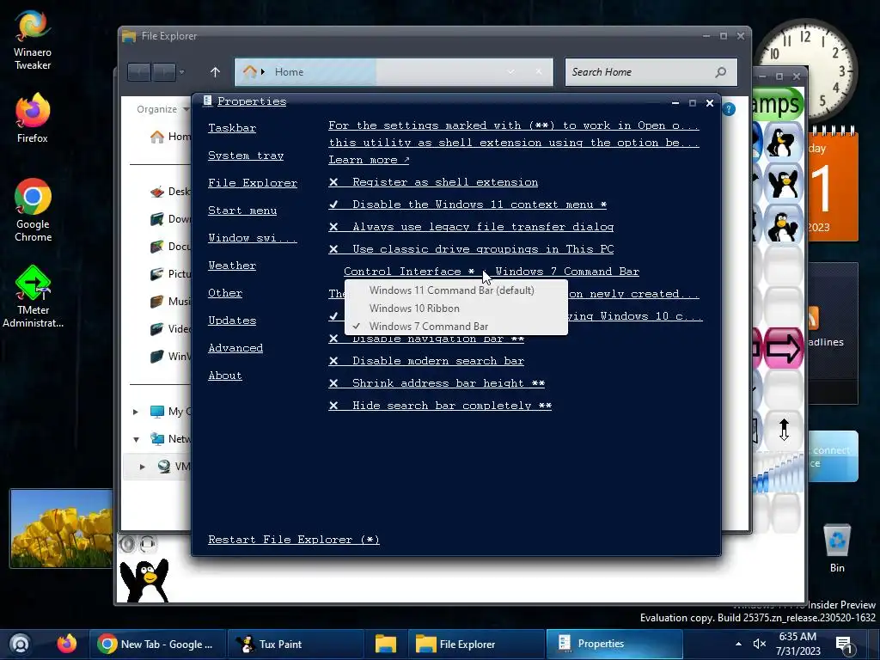Open the Recycle Bin desktop icon
The height and width of the screenshot is (660, 880).
(x=837, y=548)
